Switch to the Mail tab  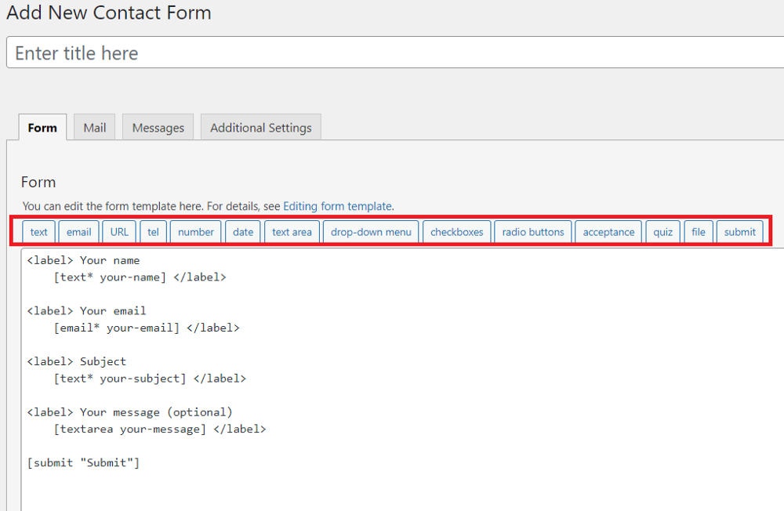click(x=93, y=127)
